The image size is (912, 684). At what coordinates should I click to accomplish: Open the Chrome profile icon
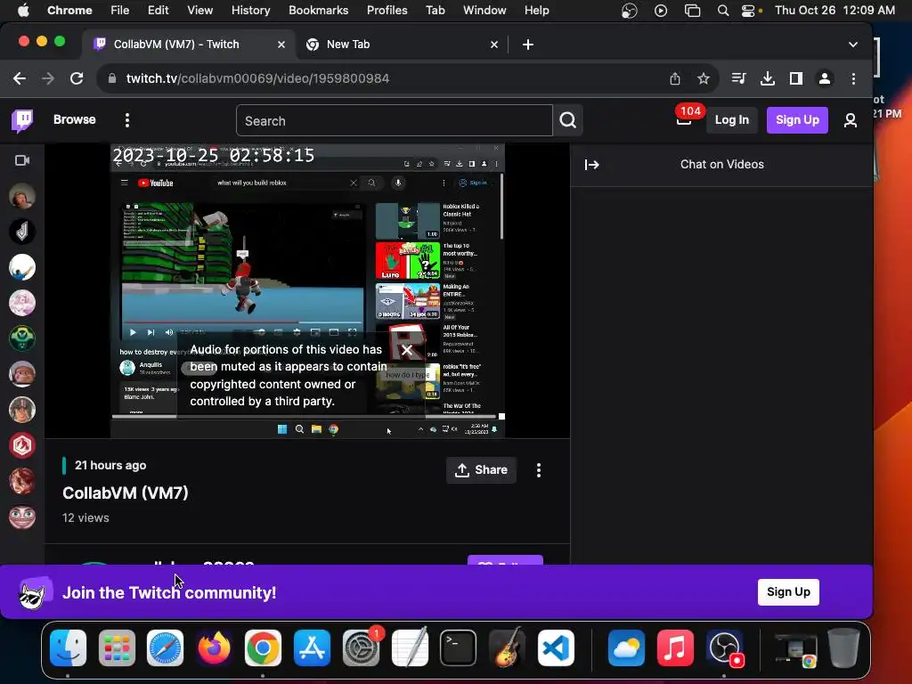pyautogui.click(x=824, y=78)
